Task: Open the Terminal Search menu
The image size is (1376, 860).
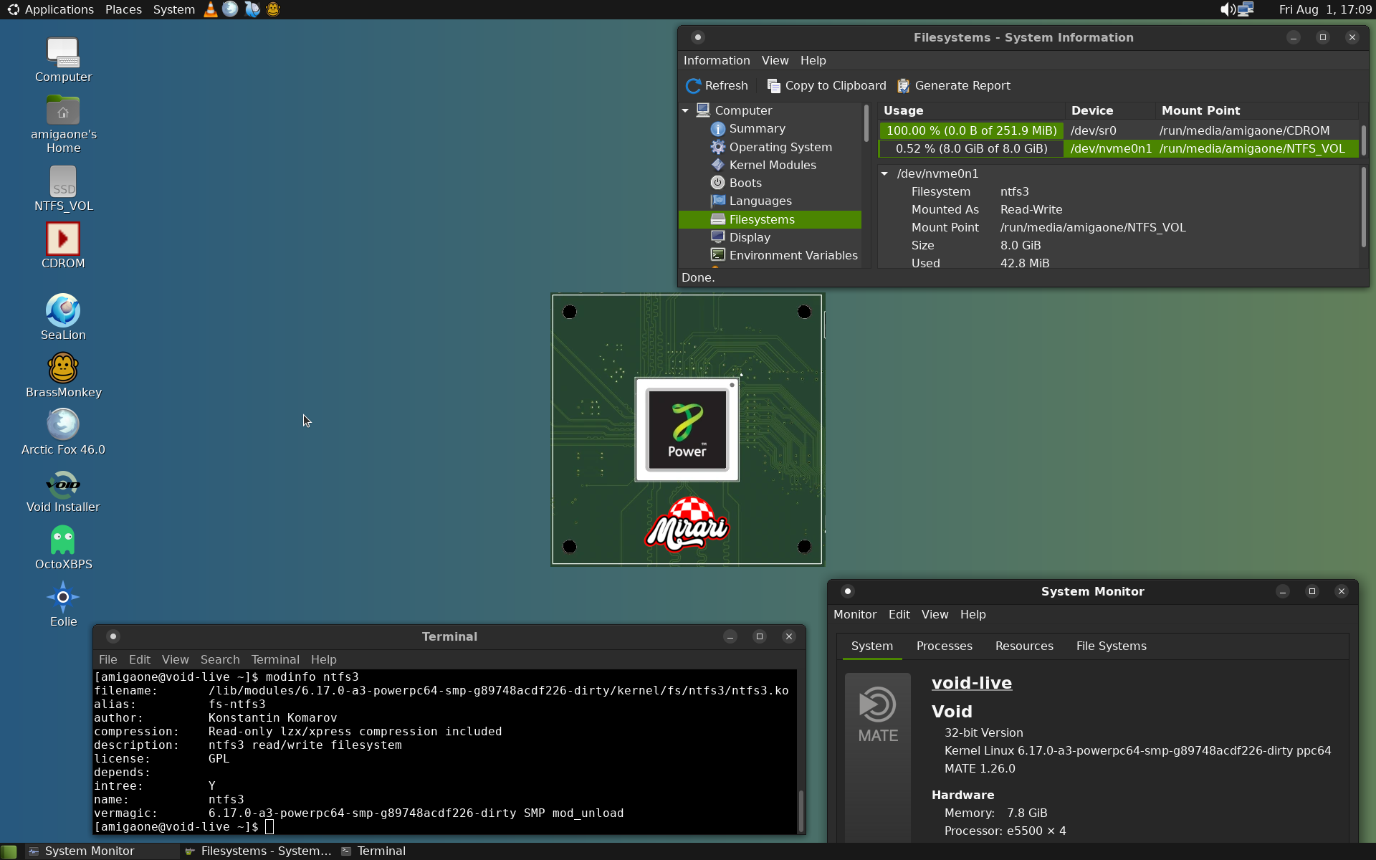Action: coord(219,659)
